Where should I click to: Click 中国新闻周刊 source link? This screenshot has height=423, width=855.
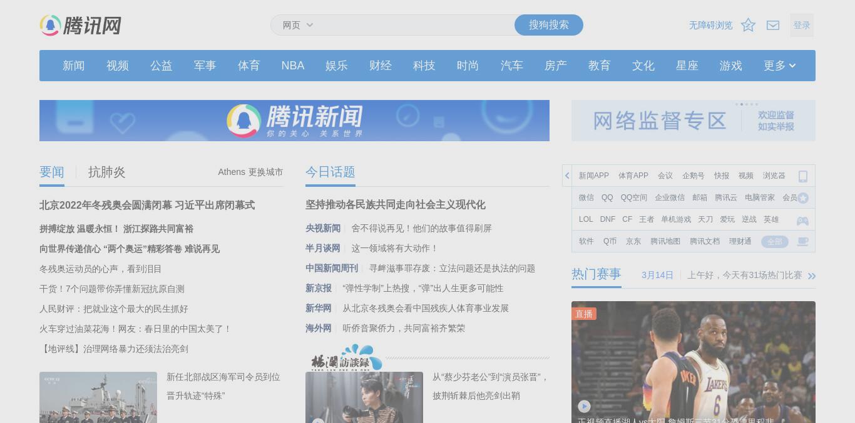pos(332,268)
